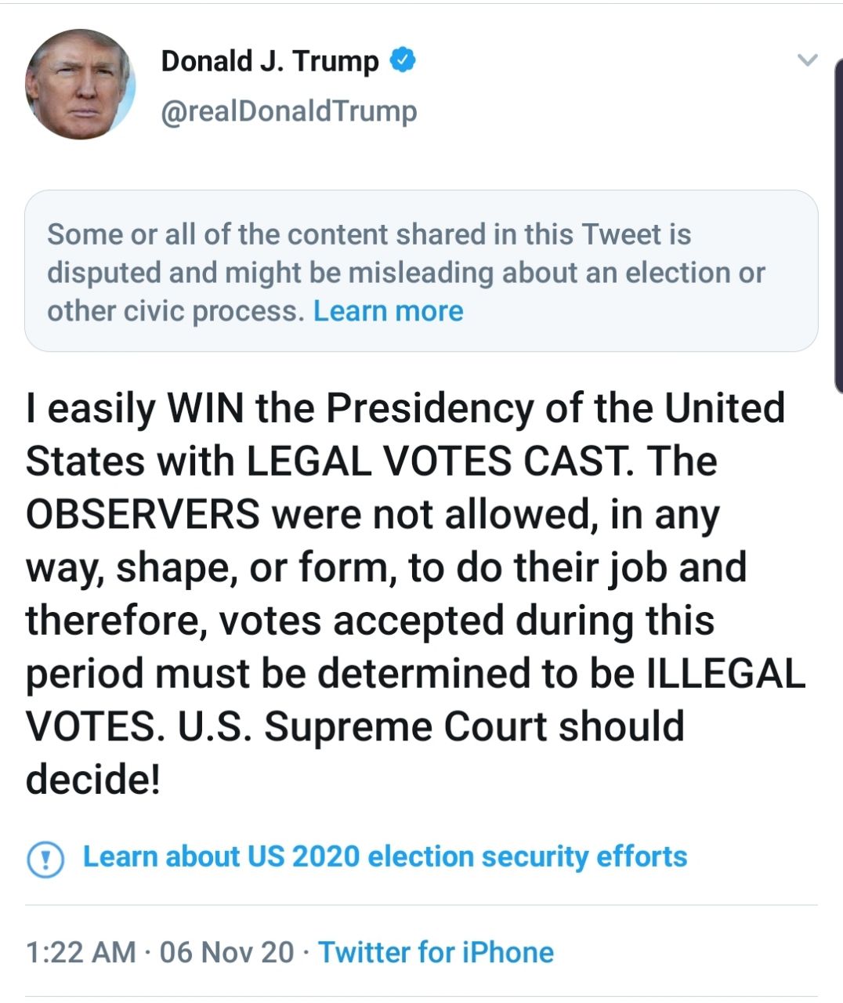Click the word OBSERVERS in the tweet
This screenshot has width=843, height=1003.
143,514
